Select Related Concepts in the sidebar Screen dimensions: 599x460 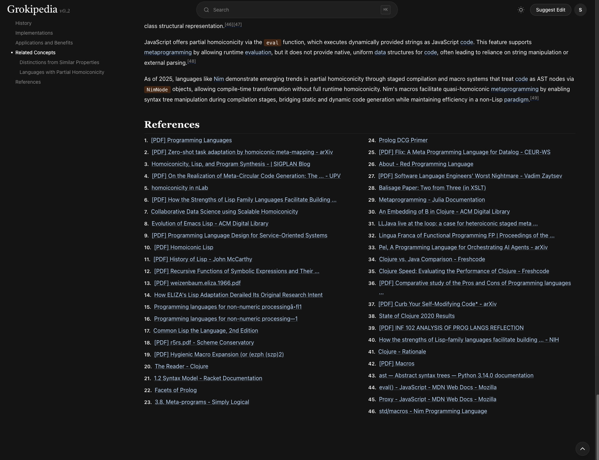tap(35, 53)
